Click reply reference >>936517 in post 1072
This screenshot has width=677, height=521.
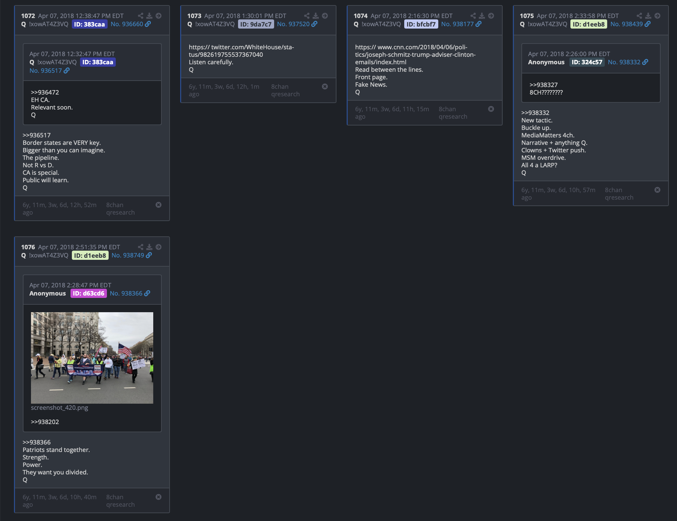pos(36,135)
